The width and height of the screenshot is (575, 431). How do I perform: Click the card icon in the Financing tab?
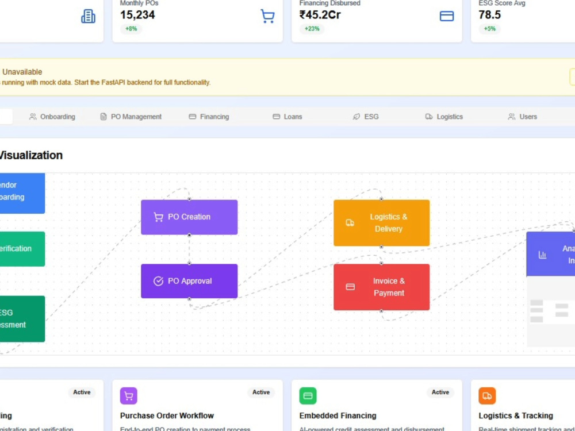point(193,117)
